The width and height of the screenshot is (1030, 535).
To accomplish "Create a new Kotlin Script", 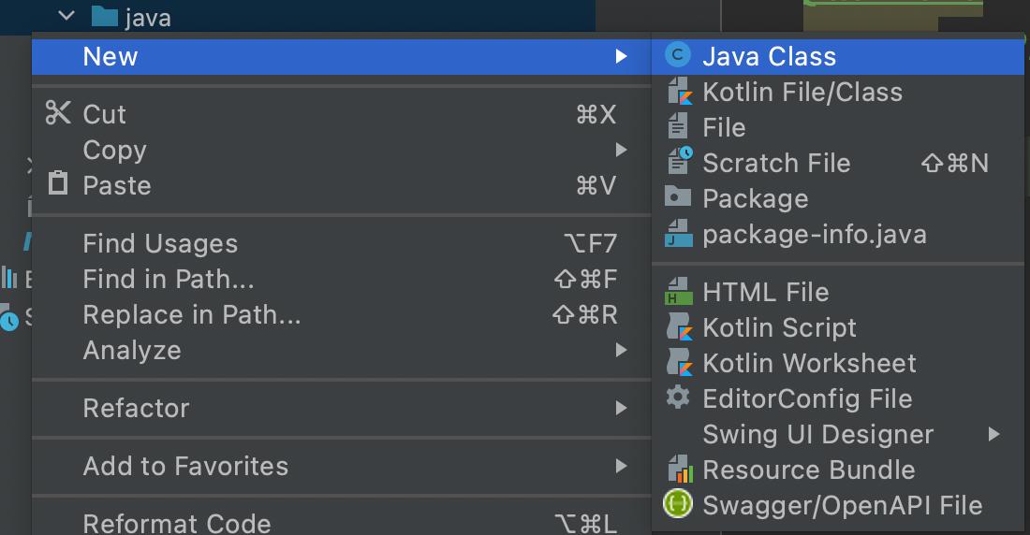I will pos(837,327).
